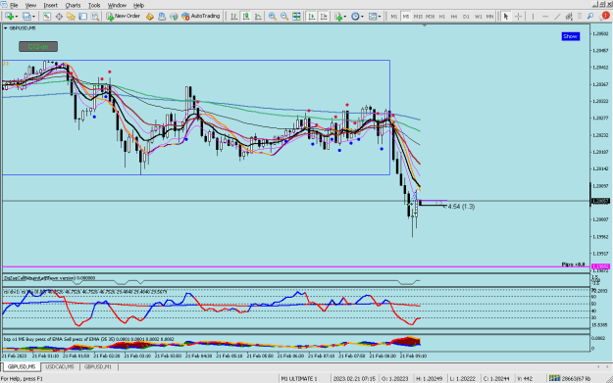This screenshot has height=383, width=613.
Task: Open the Charts menu
Action: [x=73, y=5]
